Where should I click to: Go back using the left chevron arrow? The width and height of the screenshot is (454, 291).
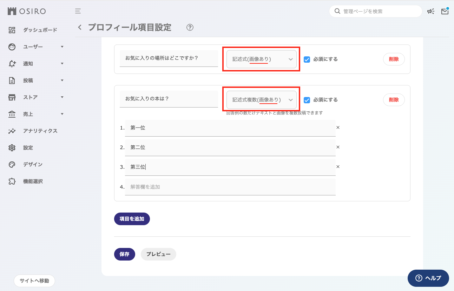point(80,27)
